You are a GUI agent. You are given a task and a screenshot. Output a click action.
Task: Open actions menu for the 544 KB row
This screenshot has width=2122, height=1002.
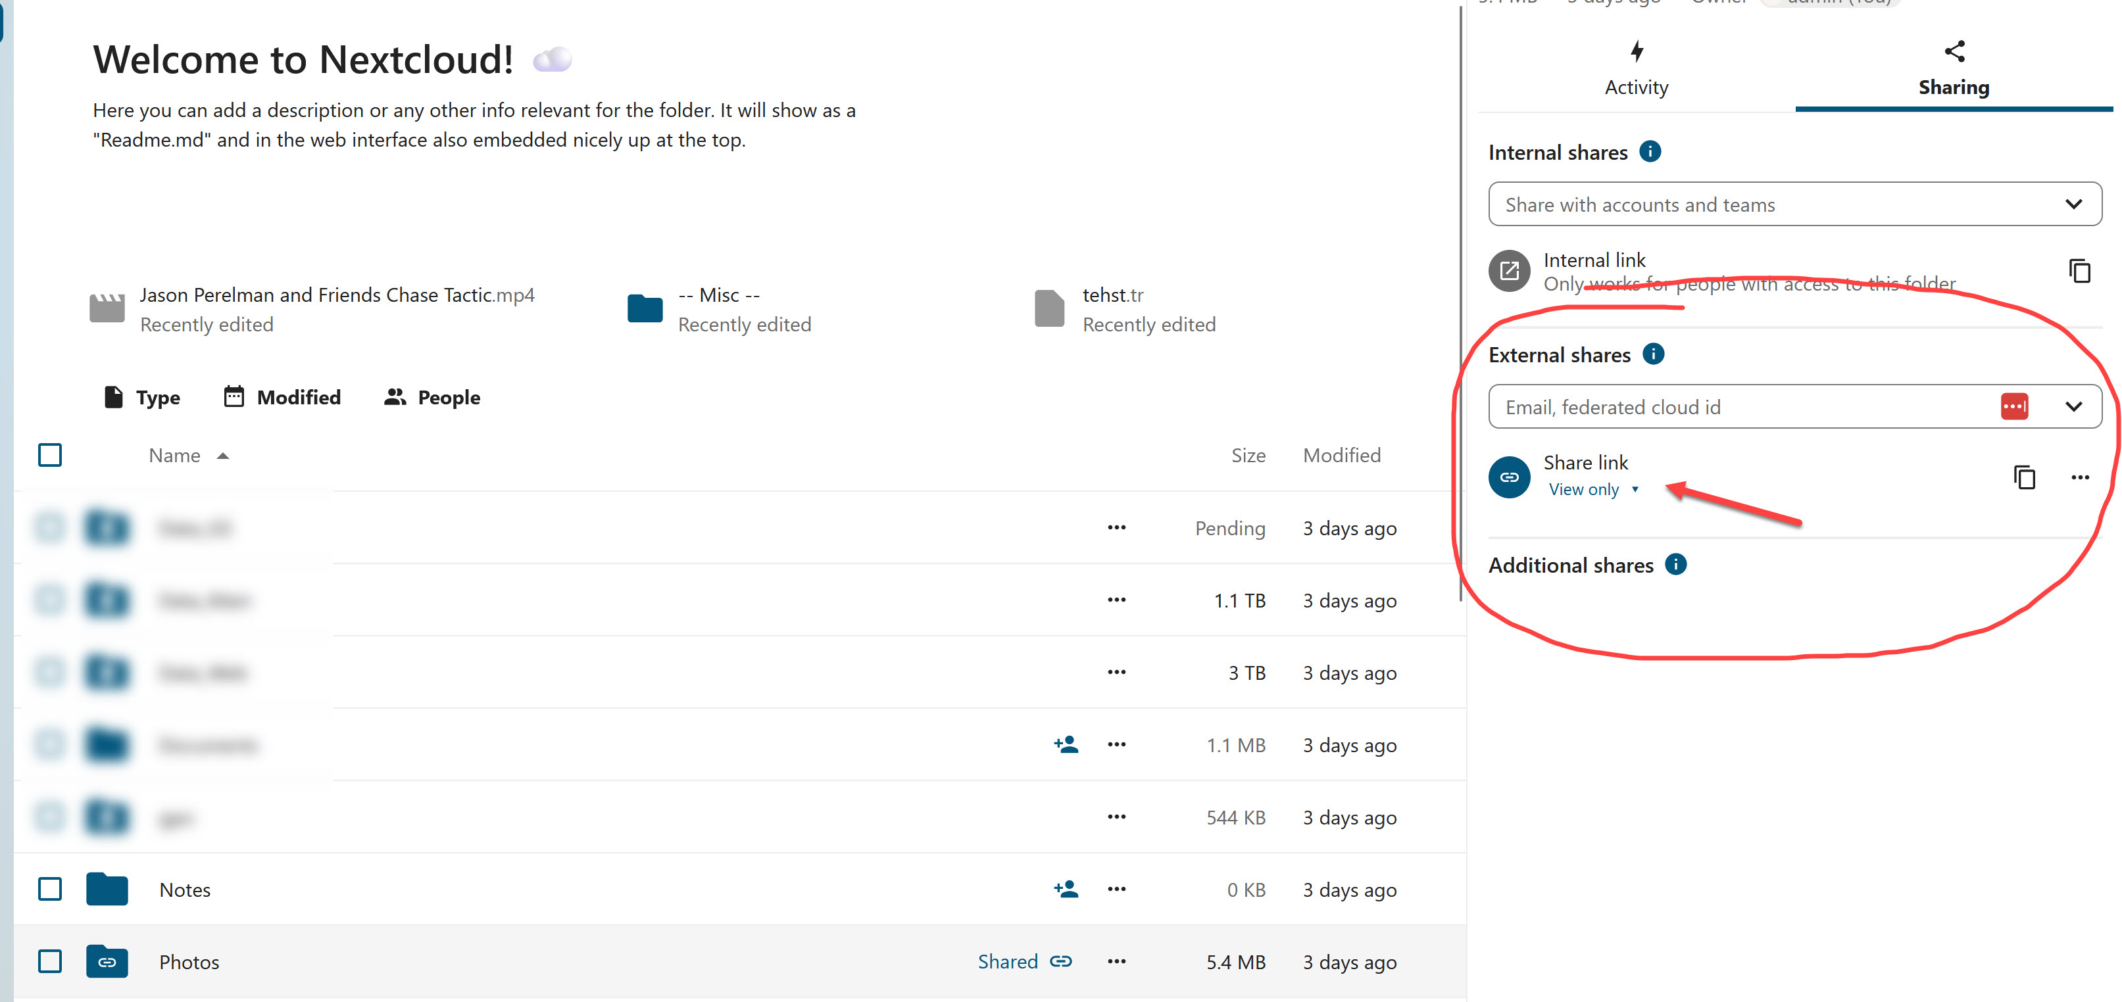pos(1116,817)
